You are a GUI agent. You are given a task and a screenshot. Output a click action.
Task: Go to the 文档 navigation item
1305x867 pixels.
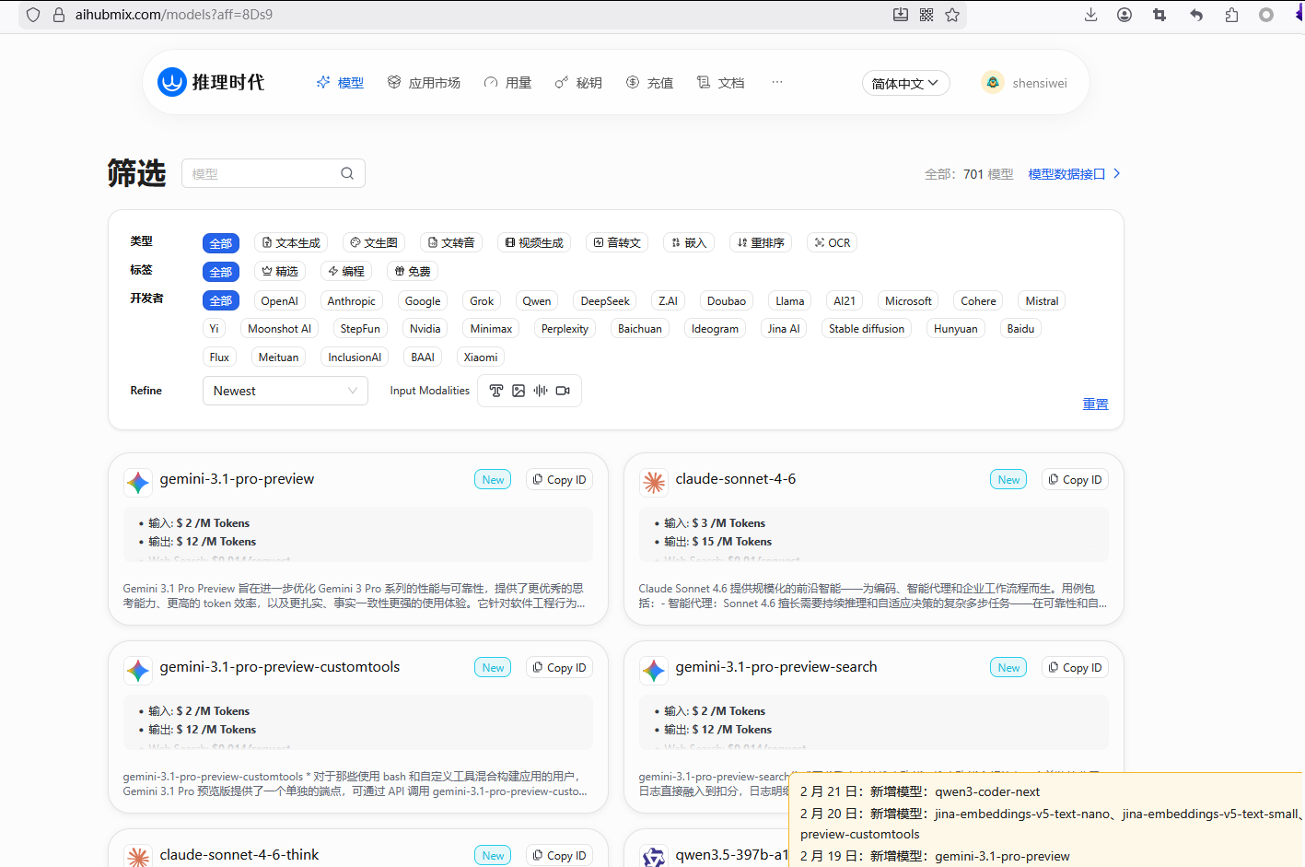click(x=720, y=83)
